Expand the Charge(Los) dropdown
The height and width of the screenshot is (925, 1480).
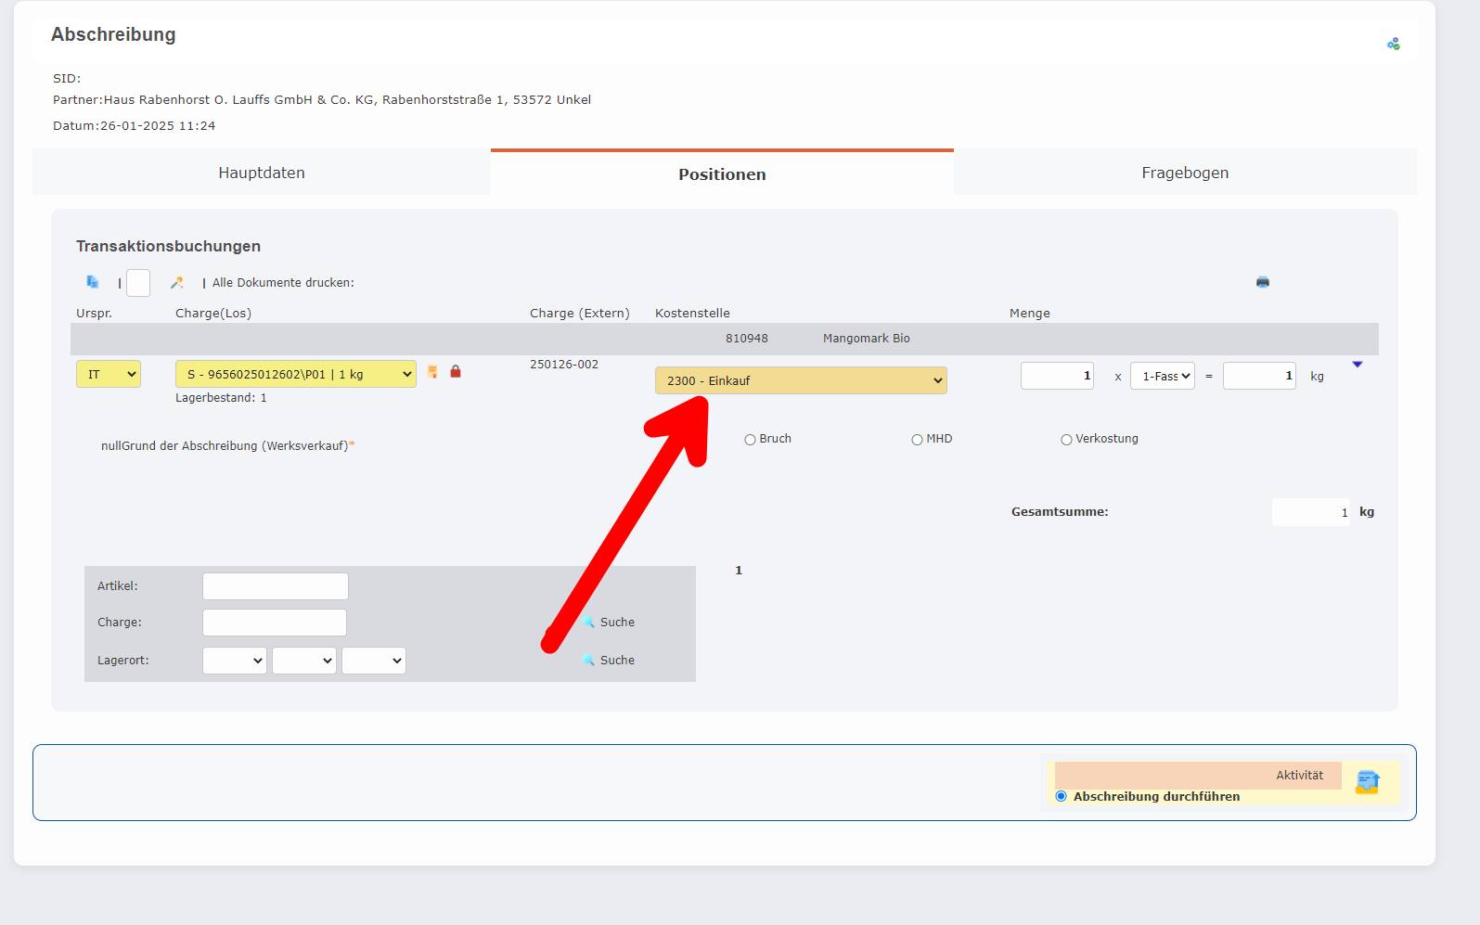pos(295,374)
